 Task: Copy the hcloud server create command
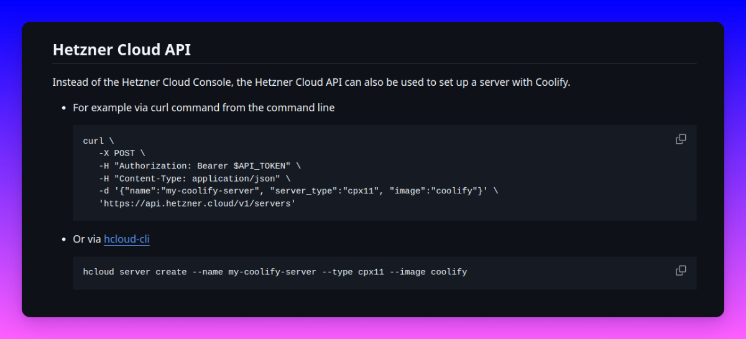click(x=681, y=271)
